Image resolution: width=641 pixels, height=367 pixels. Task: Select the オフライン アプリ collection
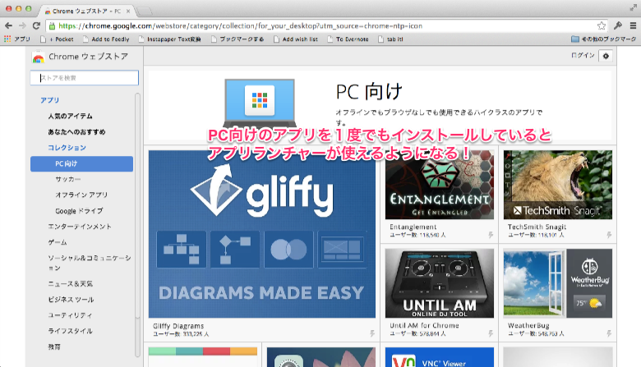pos(81,195)
